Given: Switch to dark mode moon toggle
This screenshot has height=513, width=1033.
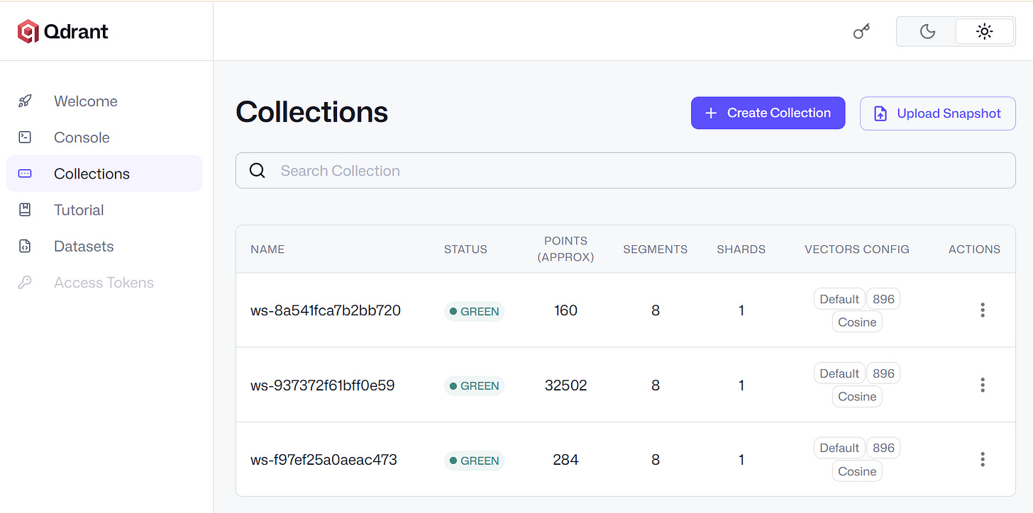Looking at the screenshot, I should point(927,31).
